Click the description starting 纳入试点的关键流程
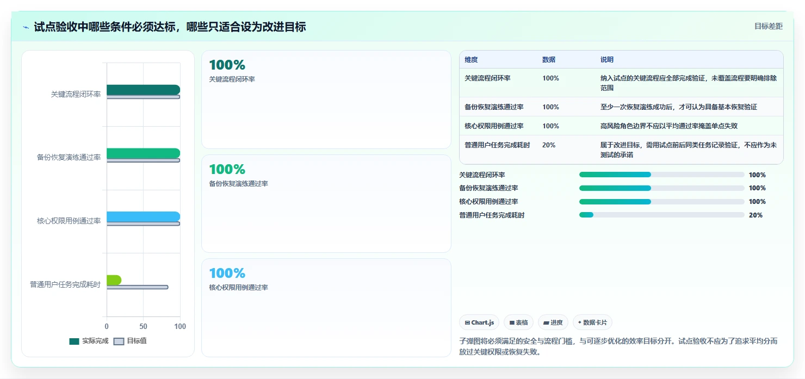 tap(689, 83)
